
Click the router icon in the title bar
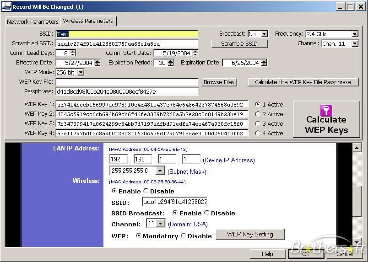coord(6,6)
